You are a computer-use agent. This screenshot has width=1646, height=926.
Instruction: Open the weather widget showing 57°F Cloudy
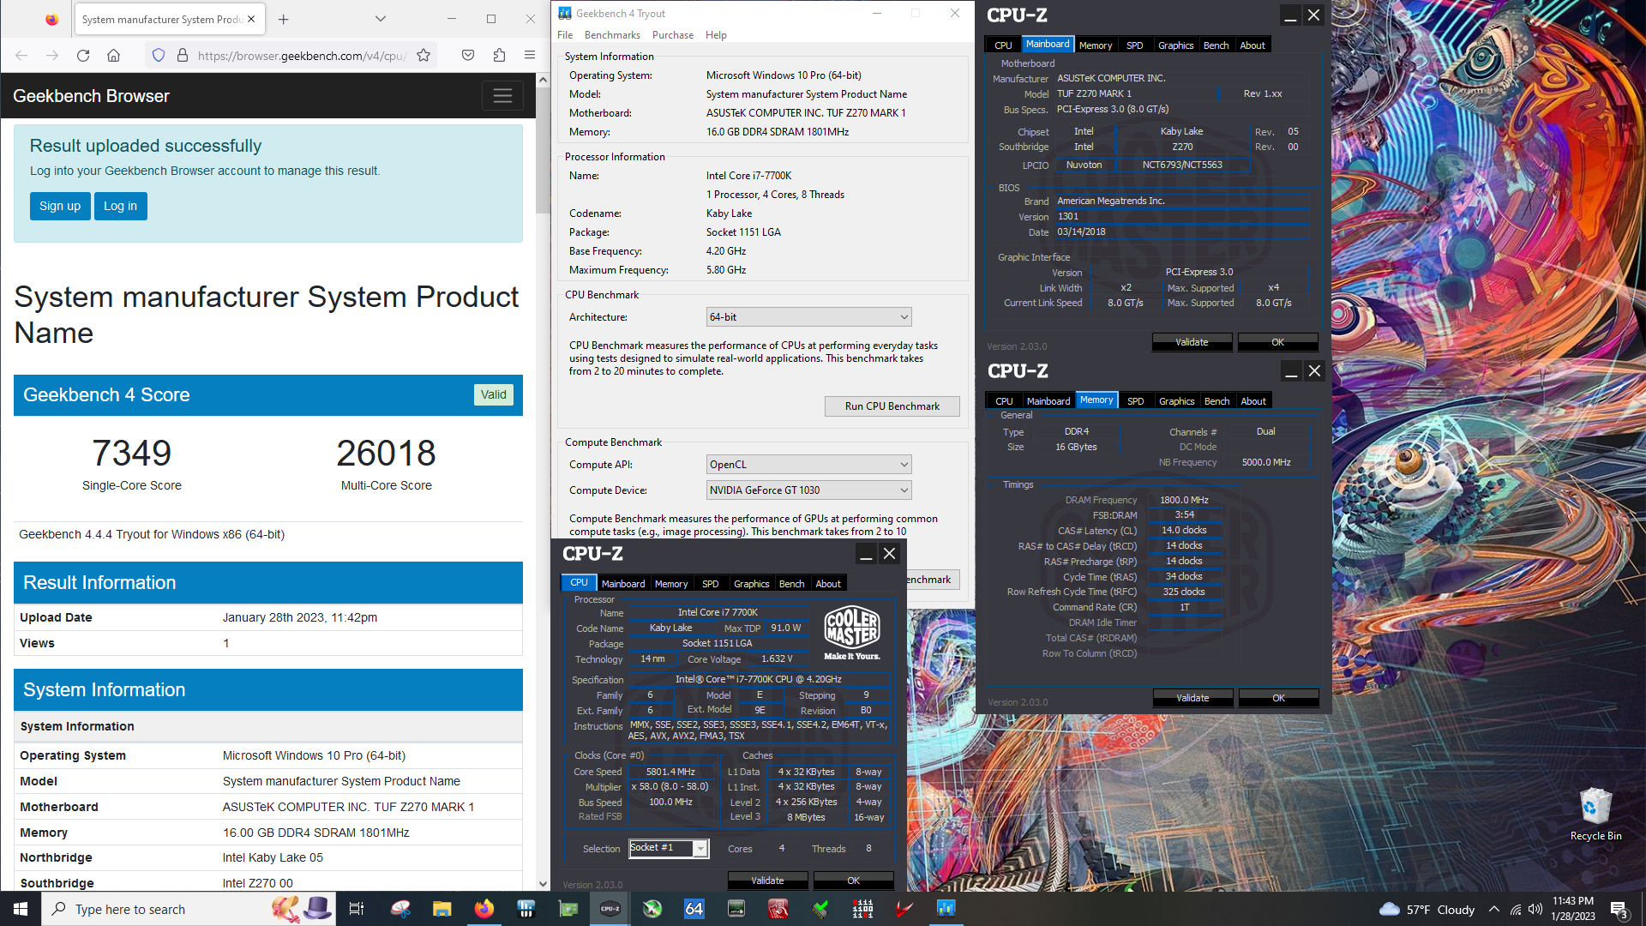(x=1427, y=909)
